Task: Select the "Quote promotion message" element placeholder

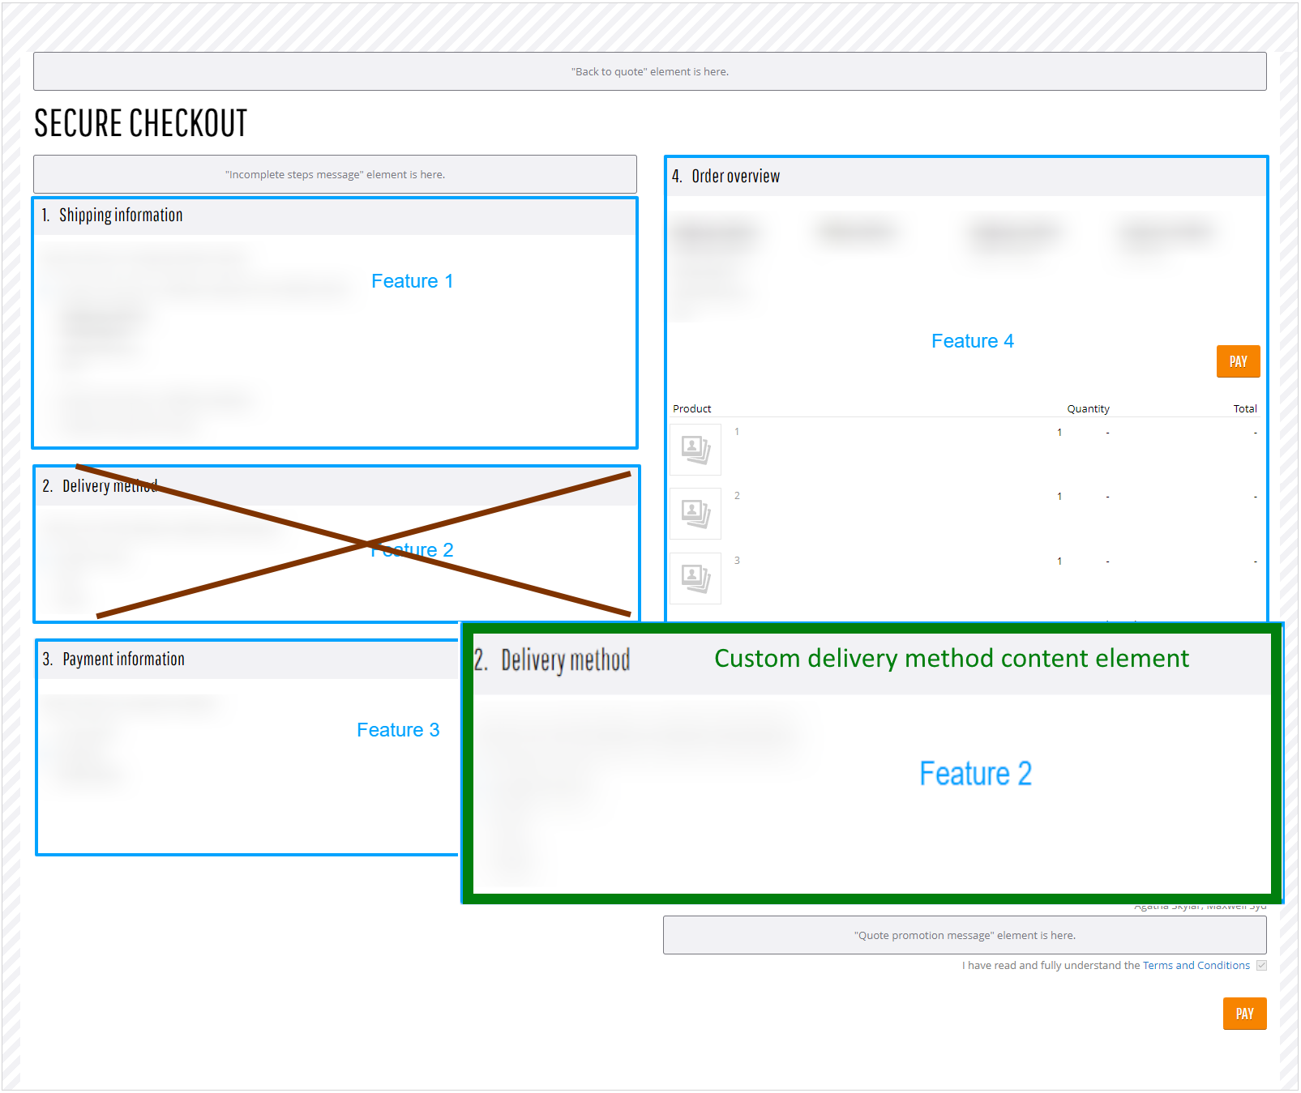Action: (965, 935)
